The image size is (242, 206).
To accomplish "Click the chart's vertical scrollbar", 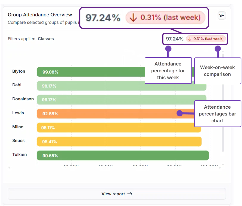I will tap(223, 119).
